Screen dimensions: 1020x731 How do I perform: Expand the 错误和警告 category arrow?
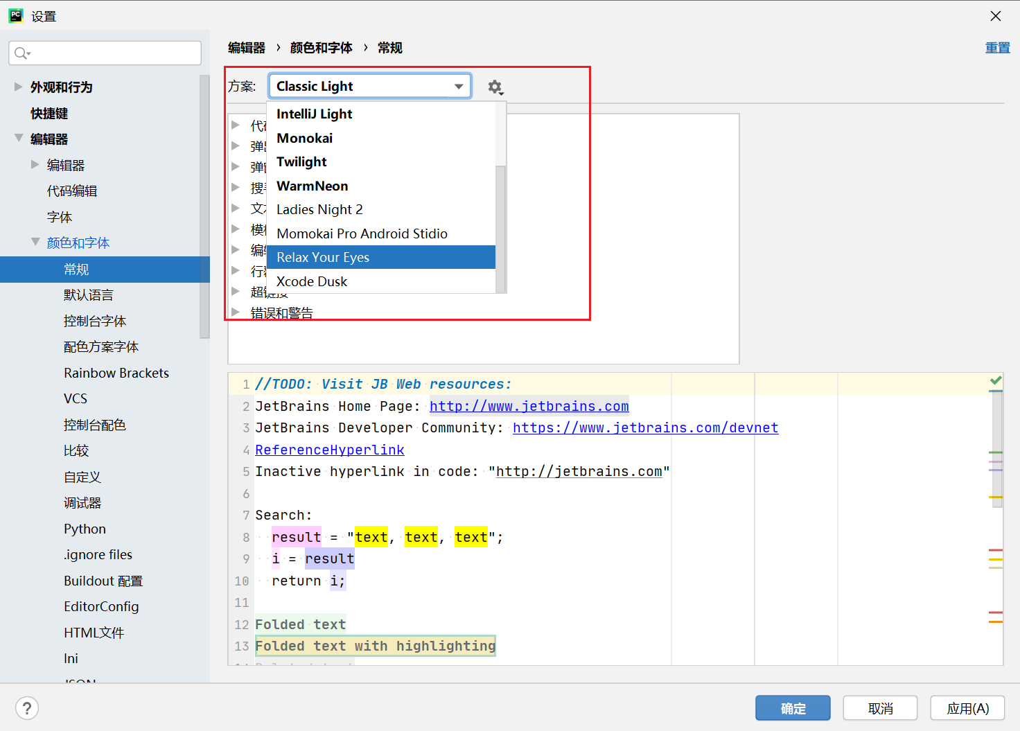tap(236, 312)
